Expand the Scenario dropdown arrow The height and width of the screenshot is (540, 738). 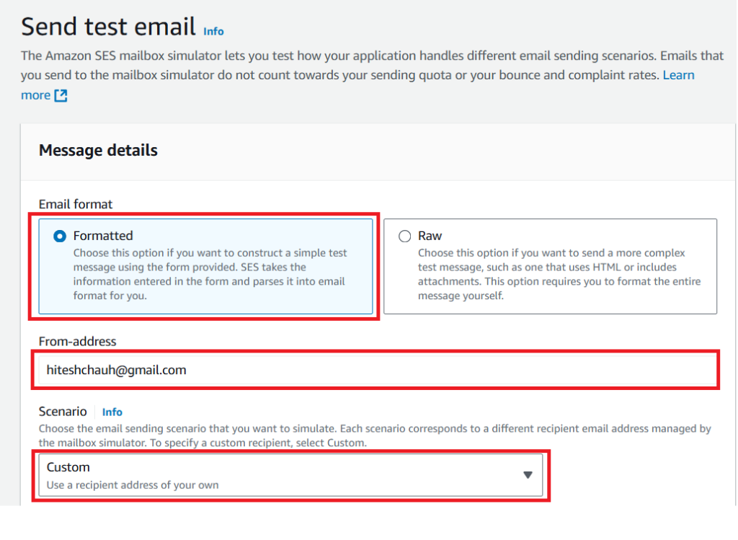pyautogui.click(x=528, y=475)
